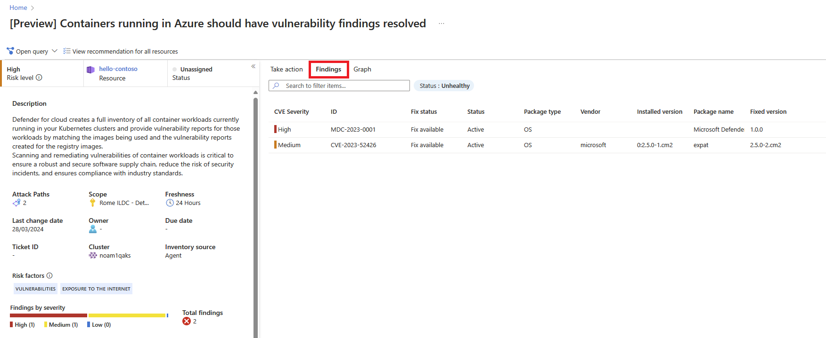The width and height of the screenshot is (826, 338).
Task: Click the Medium severity cell
Action: [287, 145]
